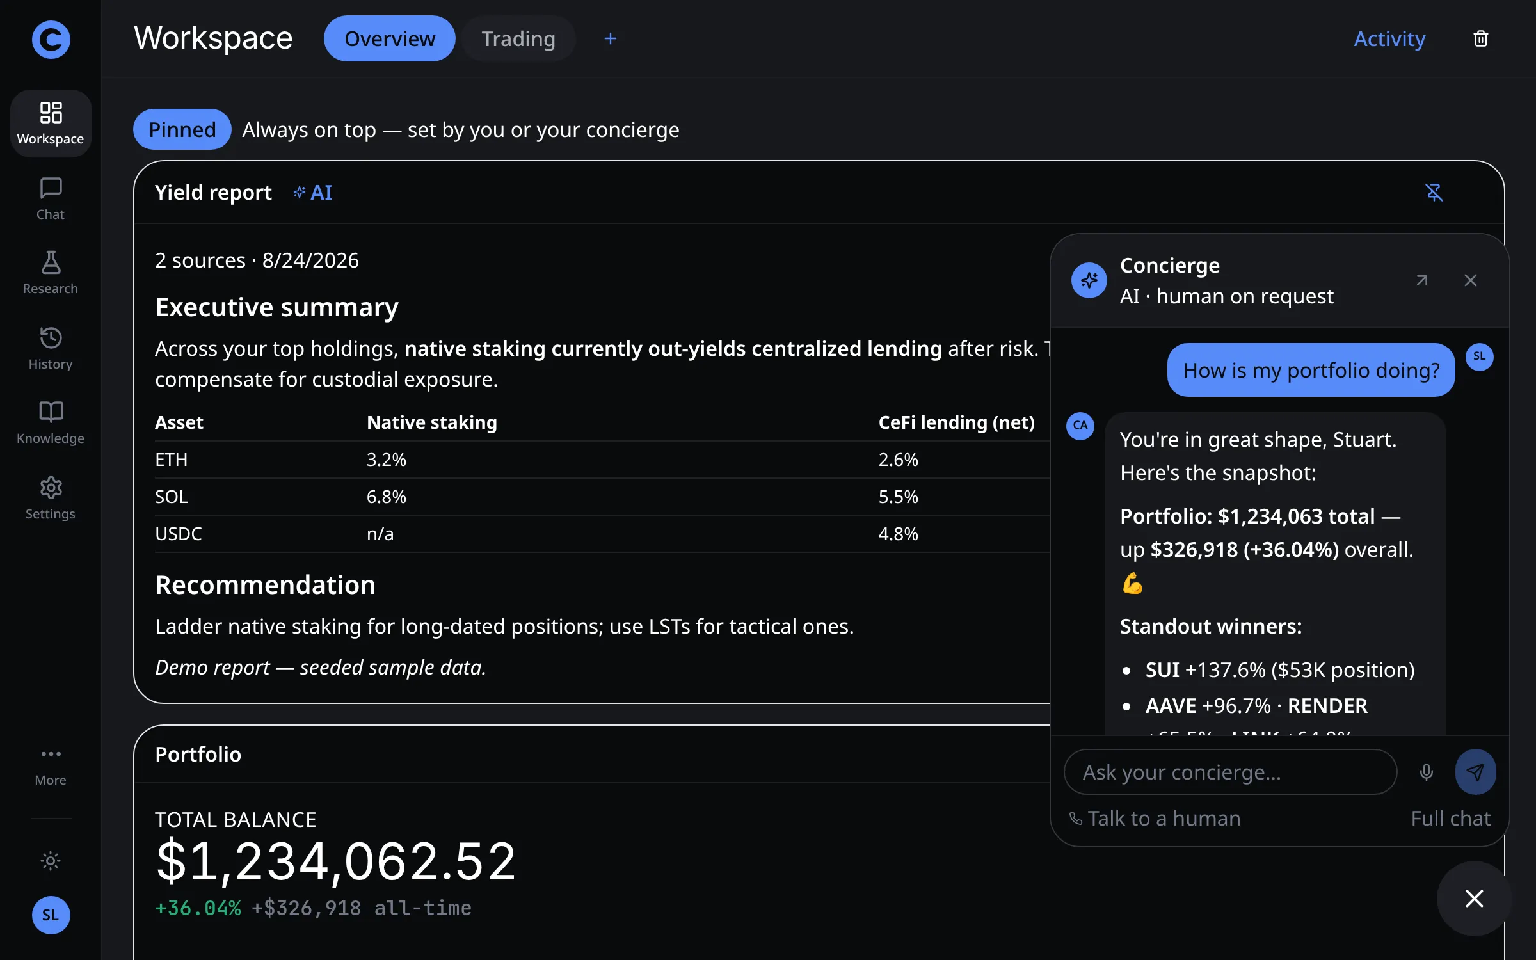The image size is (1536, 960).
Task: Toggle the light/dark theme sun icon
Action: coord(51,860)
